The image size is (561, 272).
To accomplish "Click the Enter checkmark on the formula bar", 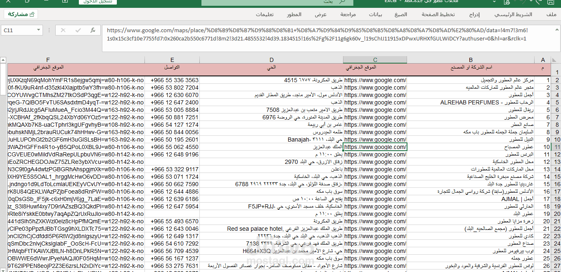I will [78, 30].
